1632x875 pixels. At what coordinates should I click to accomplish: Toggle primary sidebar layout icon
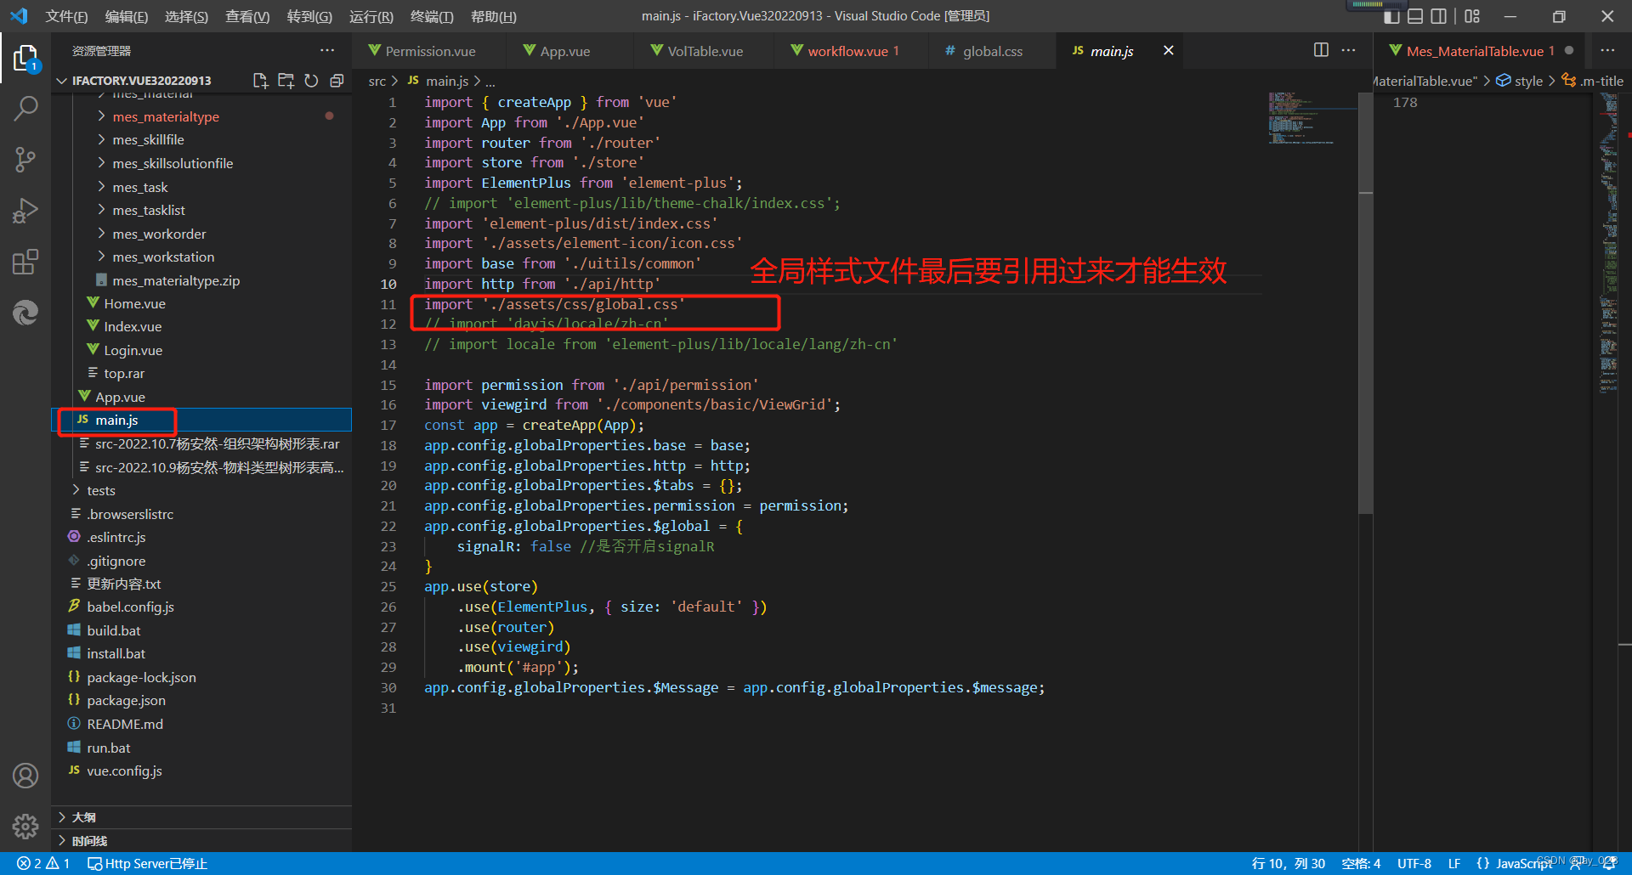click(x=1391, y=16)
